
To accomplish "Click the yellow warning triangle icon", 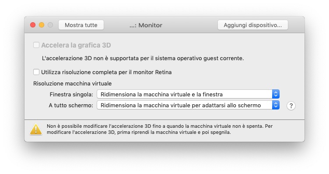I will (36, 129).
